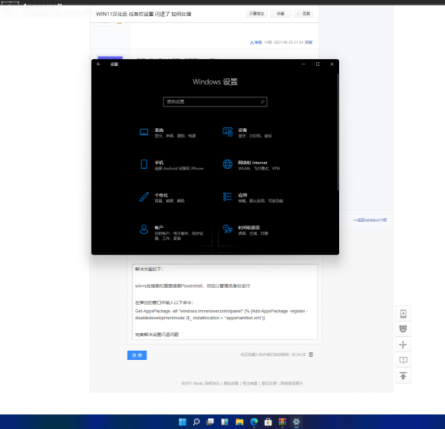Click the return to windows11吧 link
Screen dimensions: 445x429
[370, 220]
